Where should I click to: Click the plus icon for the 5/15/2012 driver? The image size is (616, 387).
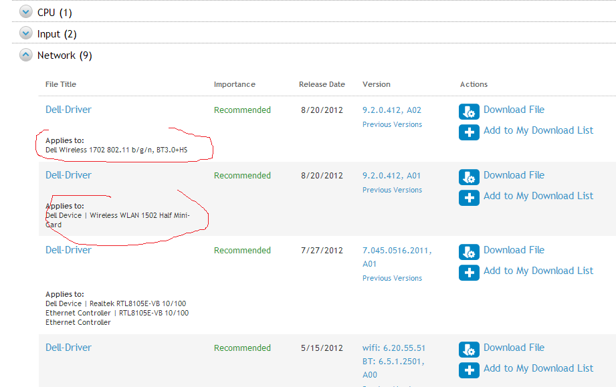pos(469,370)
